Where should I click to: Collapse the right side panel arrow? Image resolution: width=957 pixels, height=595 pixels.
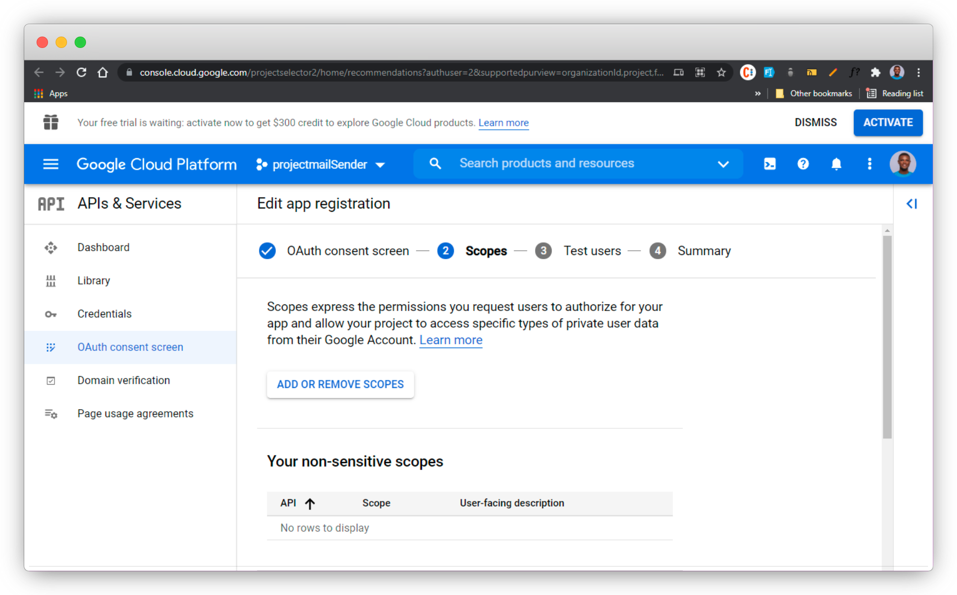(x=911, y=204)
